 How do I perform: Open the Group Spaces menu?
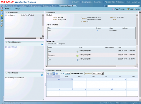(87, 2)
